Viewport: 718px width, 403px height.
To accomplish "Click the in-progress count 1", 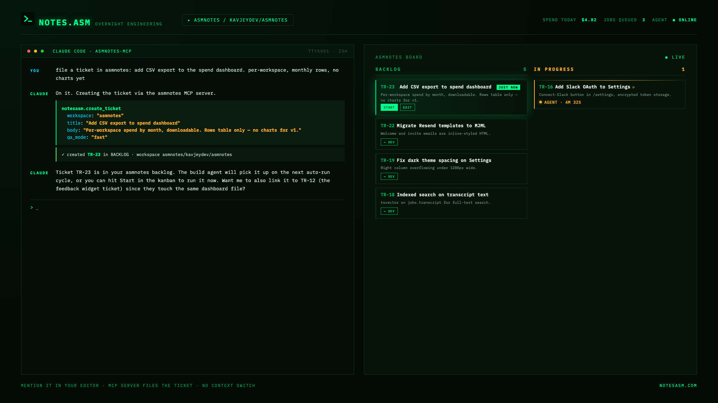I will click(x=683, y=69).
